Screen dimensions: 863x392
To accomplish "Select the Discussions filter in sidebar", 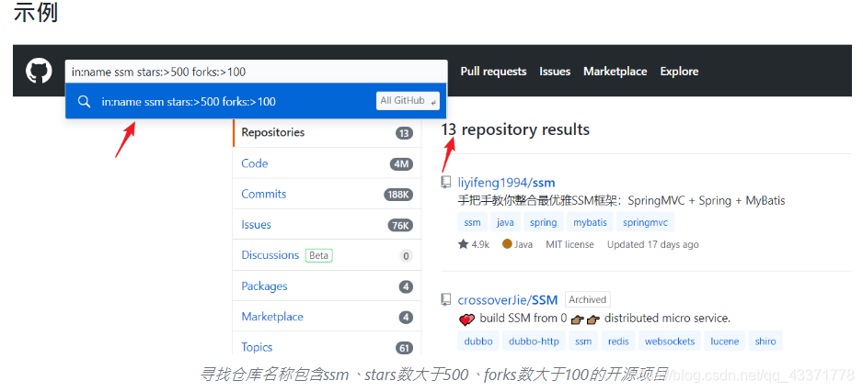I will click(327, 255).
